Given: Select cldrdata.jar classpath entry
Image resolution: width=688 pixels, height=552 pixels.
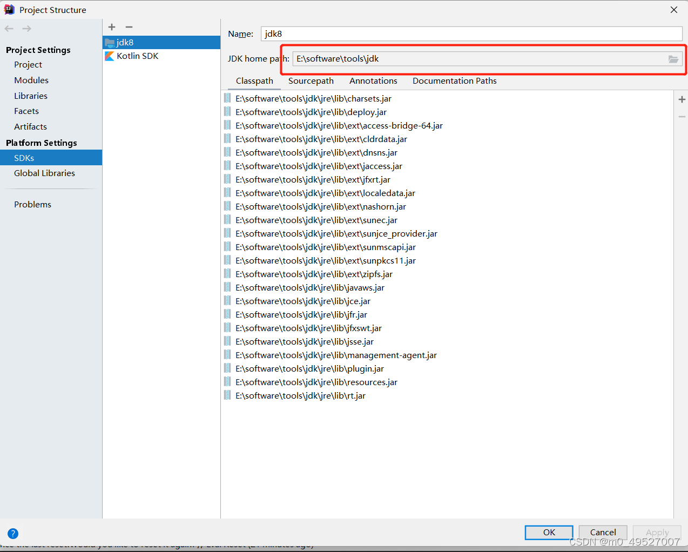Looking at the screenshot, I should pos(321,139).
